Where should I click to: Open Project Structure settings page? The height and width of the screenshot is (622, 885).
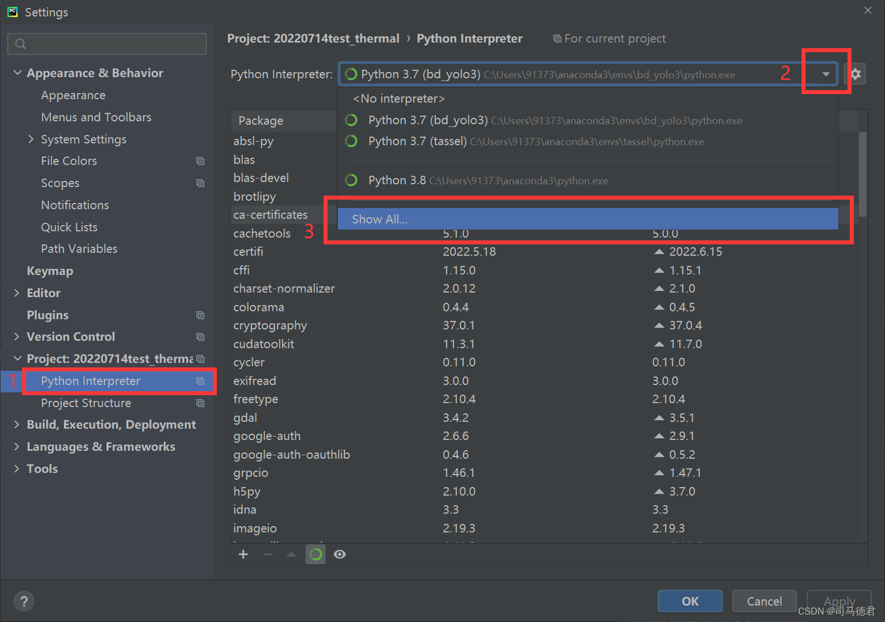tap(86, 403)
